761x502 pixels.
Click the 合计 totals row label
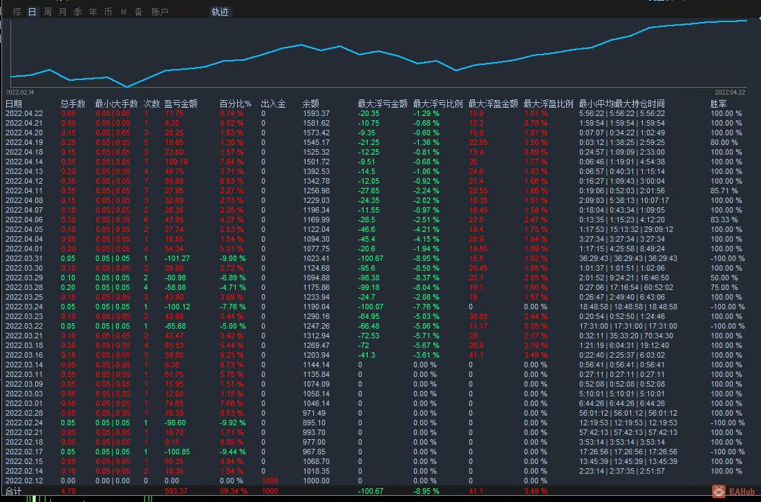click(x=14, y=492)
